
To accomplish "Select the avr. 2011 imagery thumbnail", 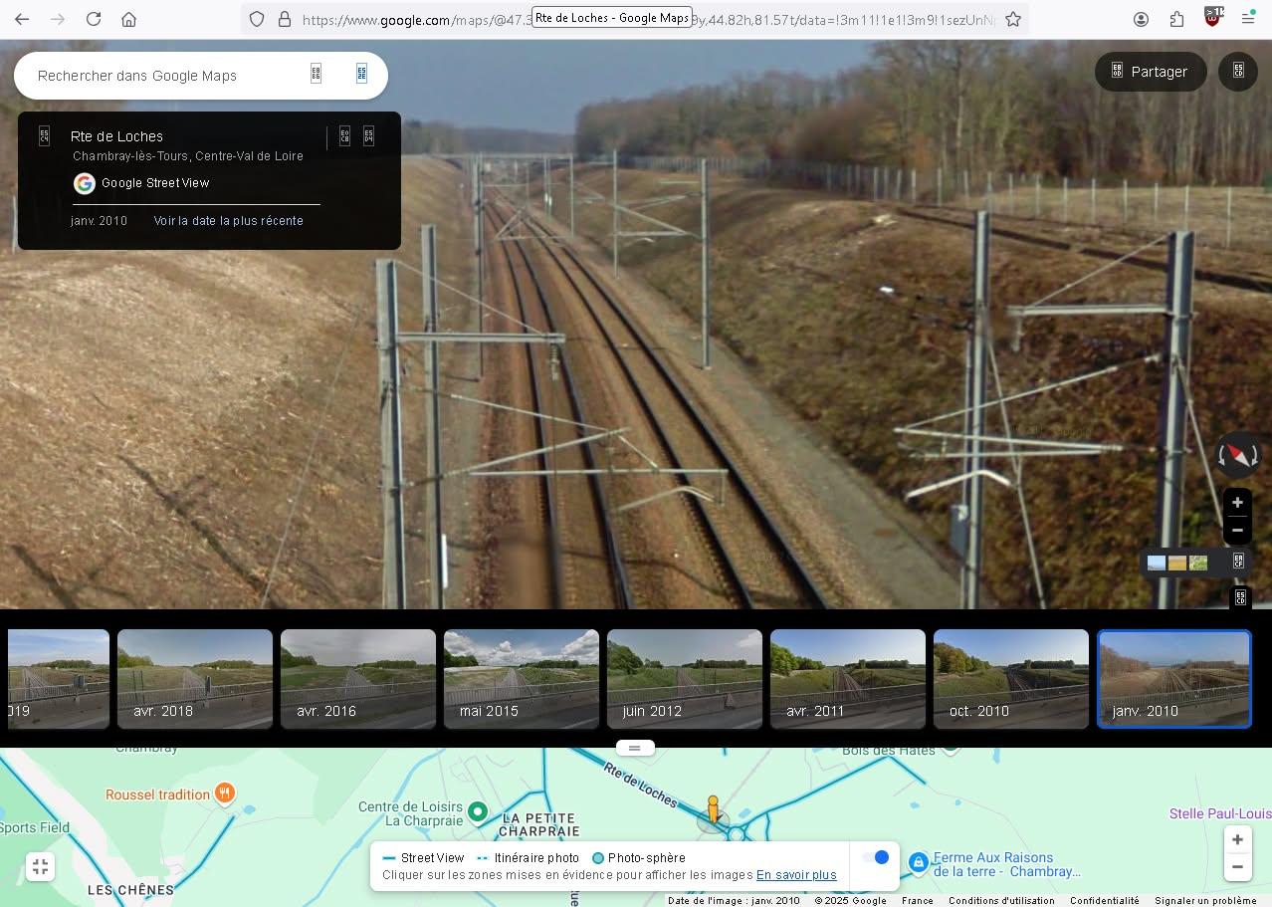I will click(x=848, y=679).
